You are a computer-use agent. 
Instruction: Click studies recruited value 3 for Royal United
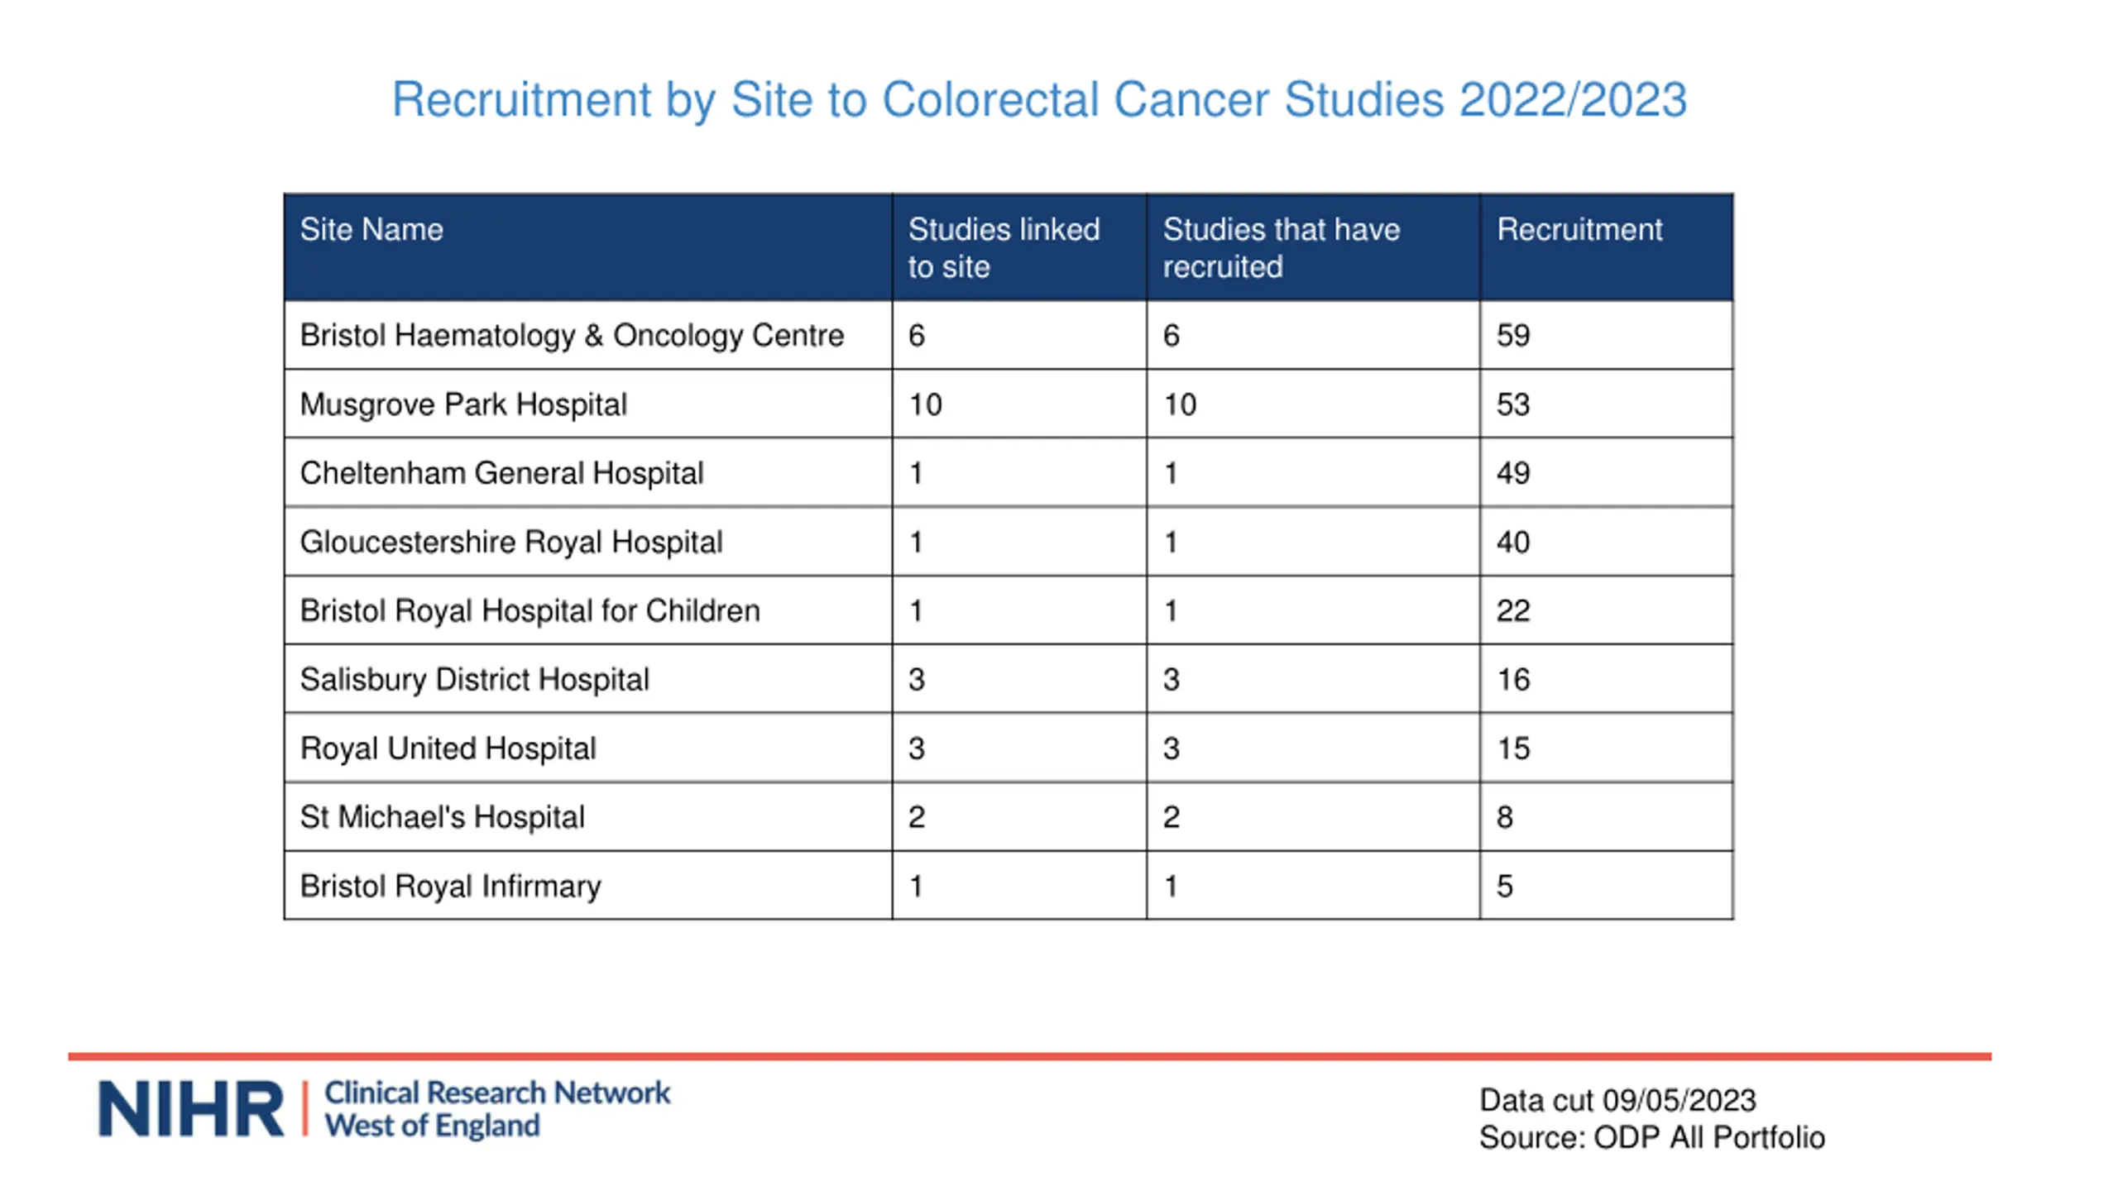[x=1171, y=749]
